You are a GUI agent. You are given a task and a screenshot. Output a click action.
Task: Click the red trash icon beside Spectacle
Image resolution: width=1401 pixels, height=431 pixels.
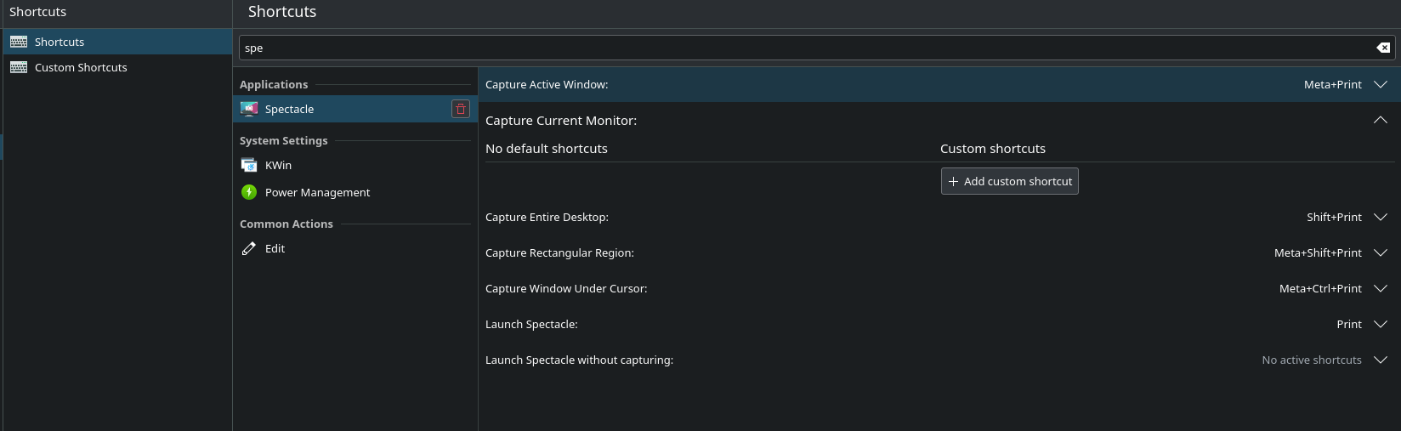point(461,109)
